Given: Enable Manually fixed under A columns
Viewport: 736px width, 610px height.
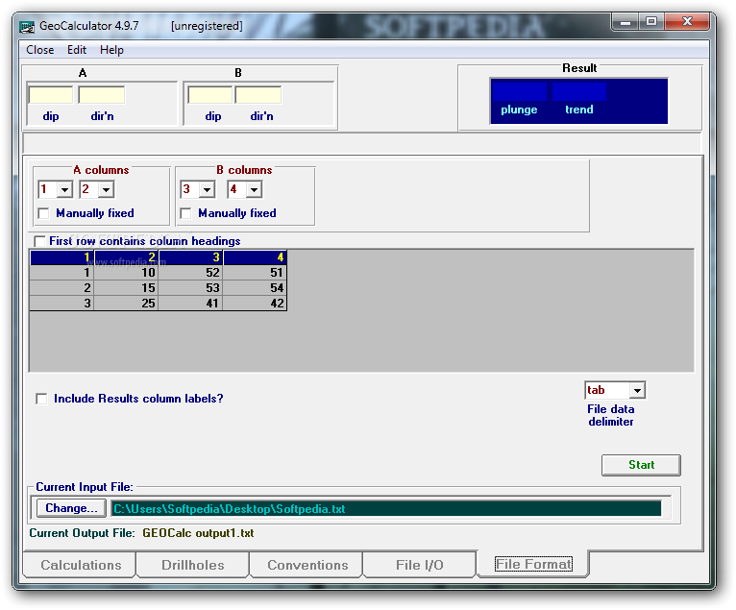Looking at the screenshot, I should click(43, 213).
